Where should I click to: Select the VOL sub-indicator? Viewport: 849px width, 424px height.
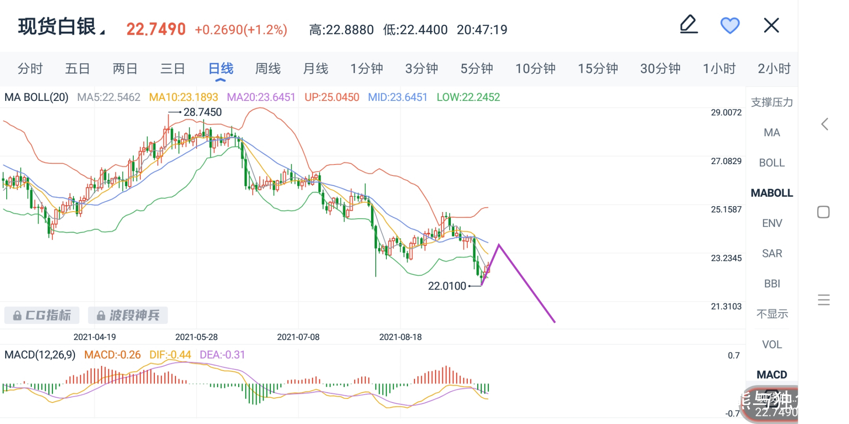click(772, 344)
